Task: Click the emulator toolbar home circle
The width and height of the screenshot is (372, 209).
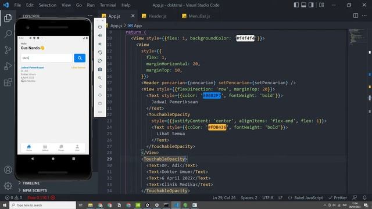Action: pos(100,95)
